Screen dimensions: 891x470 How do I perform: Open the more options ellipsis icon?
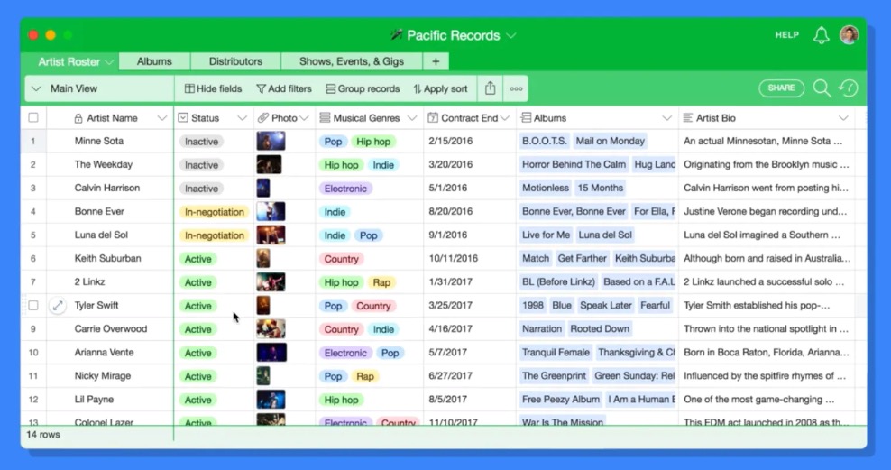516,88
